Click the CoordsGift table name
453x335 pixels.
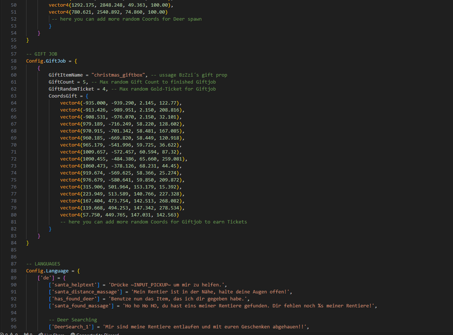tap(63, 96)
